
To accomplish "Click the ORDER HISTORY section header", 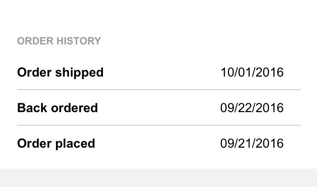I will (x=59, y=41).
